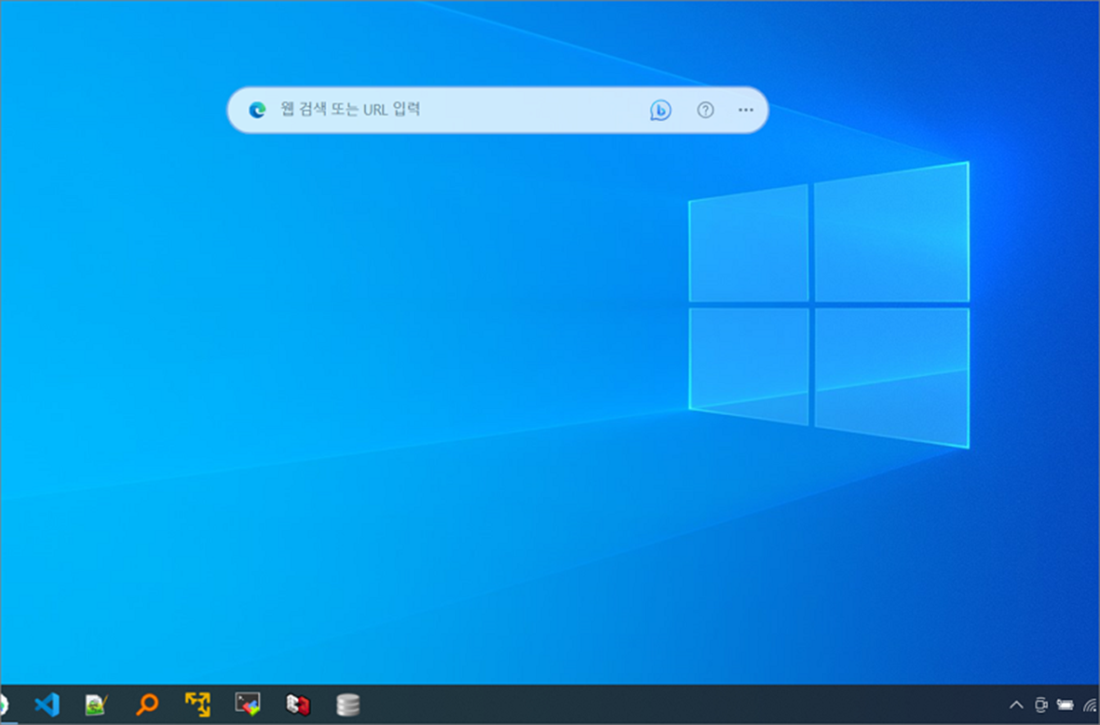Check the battery status tray icon
Viewport: 1100px width, 725px height.
click(x=1066, y=705)
